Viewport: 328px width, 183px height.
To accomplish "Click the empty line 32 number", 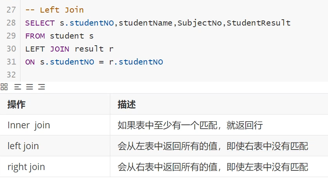I will click(x=11, y=75).
